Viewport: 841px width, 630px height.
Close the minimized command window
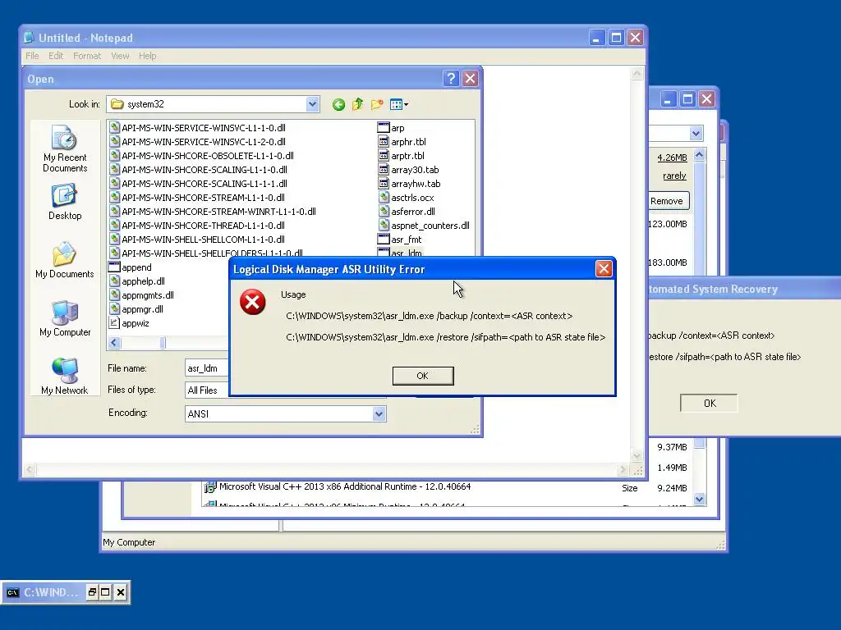(x=121, y=592)
